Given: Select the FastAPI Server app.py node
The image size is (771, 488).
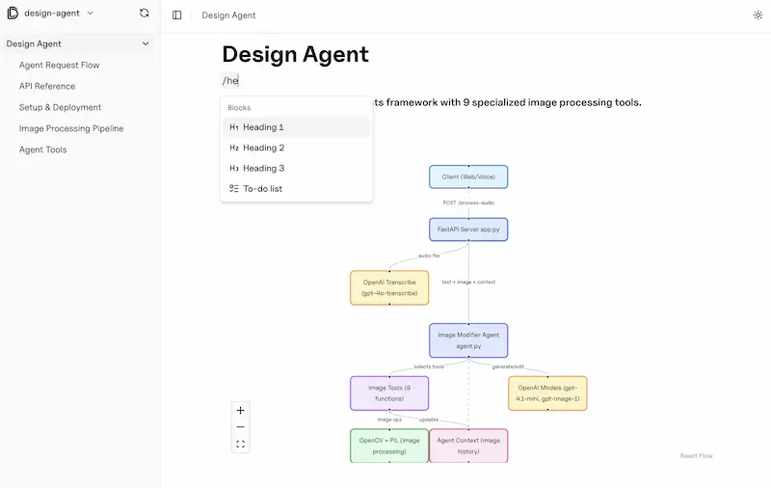Looking at the screenshot, I should tap(468, 230).
